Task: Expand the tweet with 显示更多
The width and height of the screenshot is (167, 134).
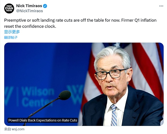Action: click(x=12, y=32)
